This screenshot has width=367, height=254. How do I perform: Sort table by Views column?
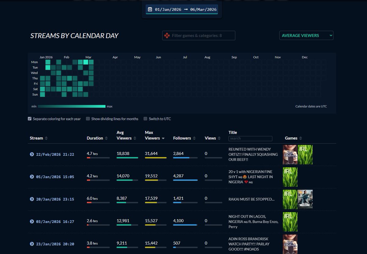pos(213,138)
